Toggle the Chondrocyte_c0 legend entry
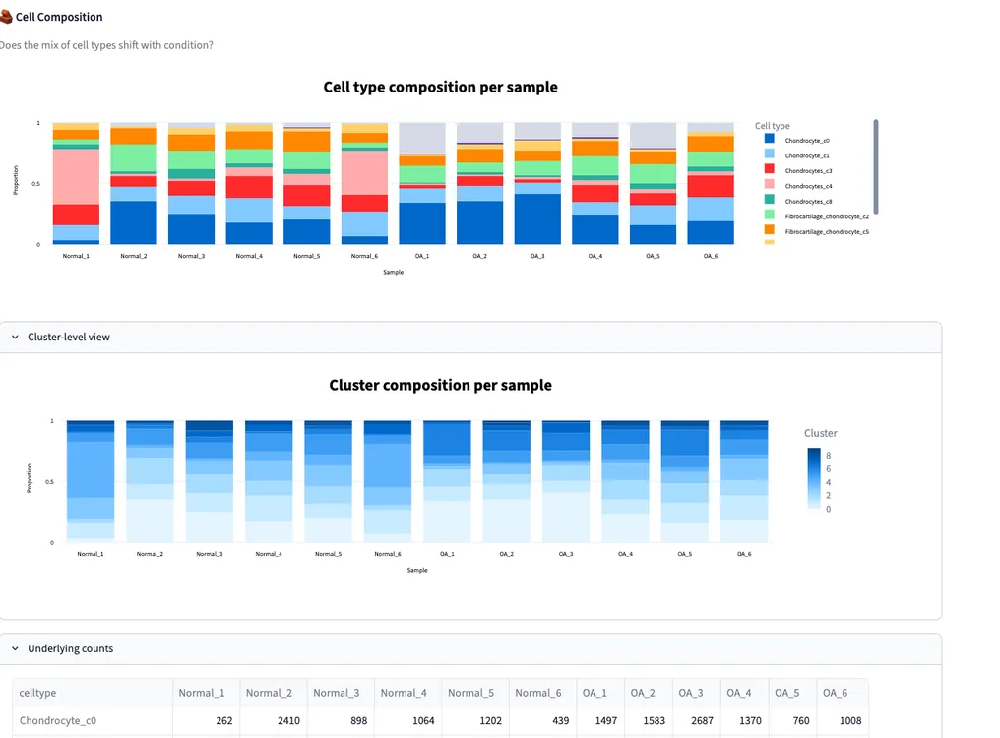1000x738 pixels. [807, 141]
